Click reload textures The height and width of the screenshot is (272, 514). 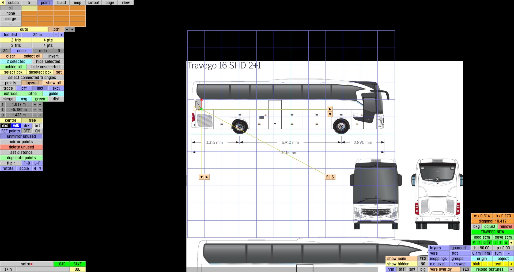click(x=490, y=269)
